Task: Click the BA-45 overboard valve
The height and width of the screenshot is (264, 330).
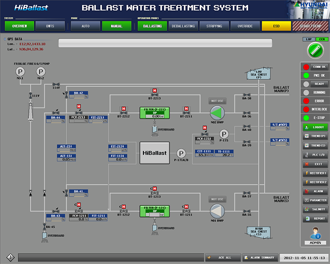Action: 44,226
